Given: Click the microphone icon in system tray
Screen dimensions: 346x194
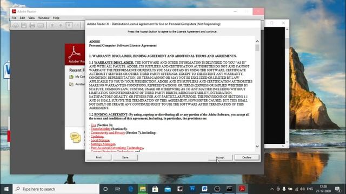Looking at the screenshot, I should pos(284,189).
